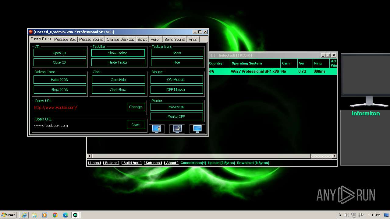Switch to the Funny Extra tab
Viewport: 390px width, 219px height.
(x=41, y=39)
